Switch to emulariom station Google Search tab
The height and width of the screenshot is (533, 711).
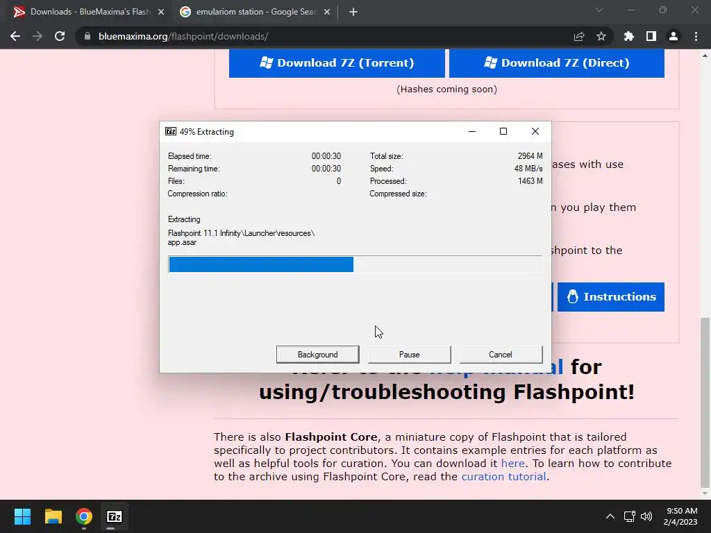click(256, 12)
